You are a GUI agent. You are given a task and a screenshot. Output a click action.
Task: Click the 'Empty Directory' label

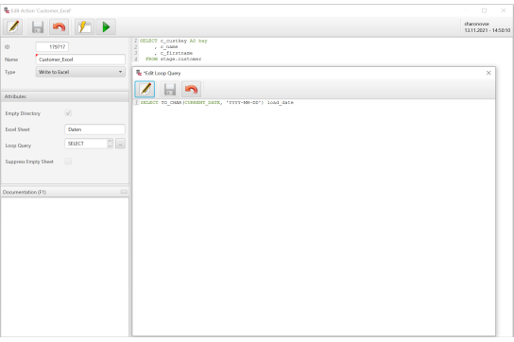click(23, 113)
